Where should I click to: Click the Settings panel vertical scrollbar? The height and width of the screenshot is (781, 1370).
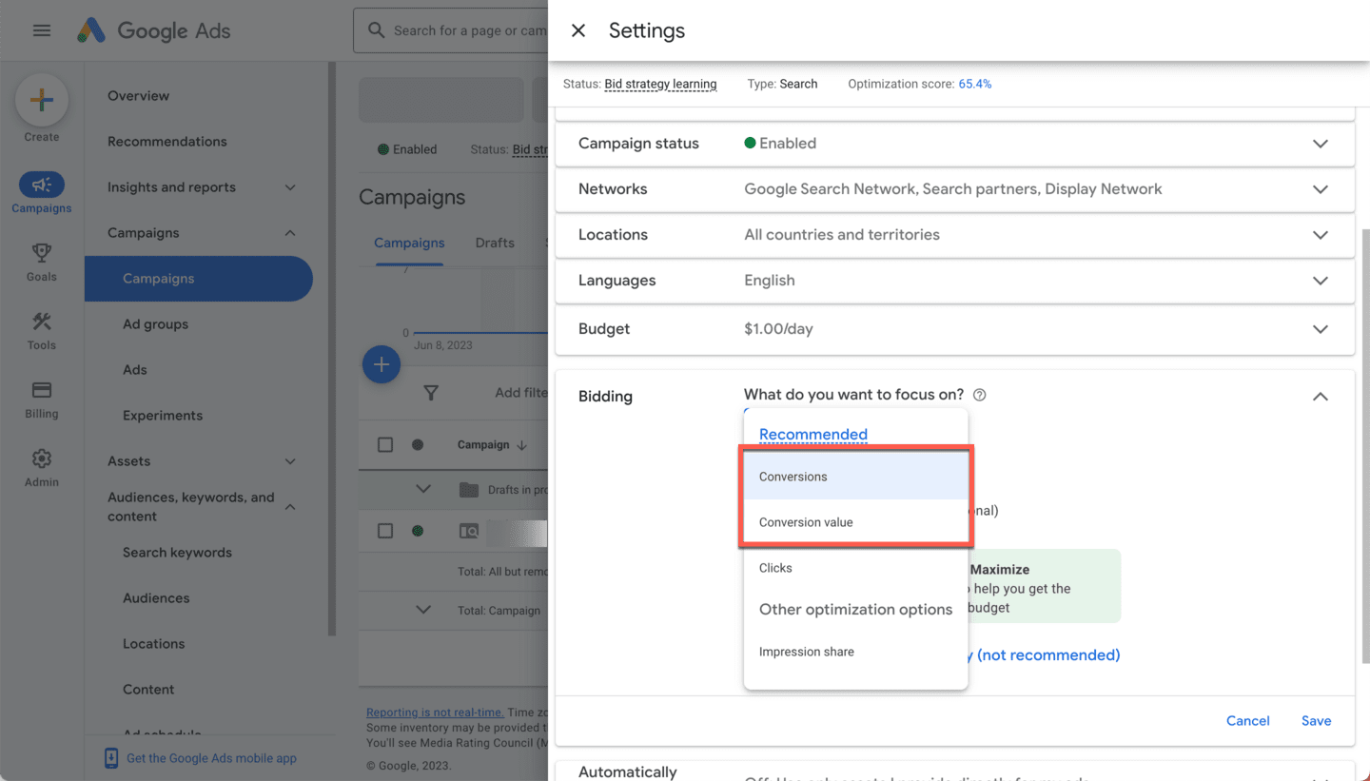1365,447
